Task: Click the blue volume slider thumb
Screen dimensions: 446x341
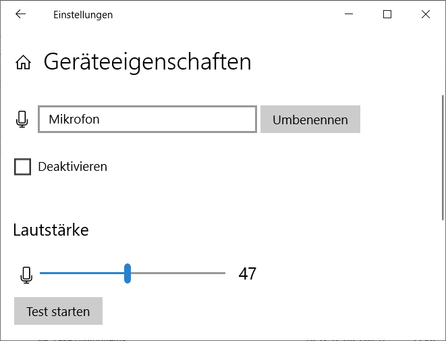Action: [x=128, y=273]
